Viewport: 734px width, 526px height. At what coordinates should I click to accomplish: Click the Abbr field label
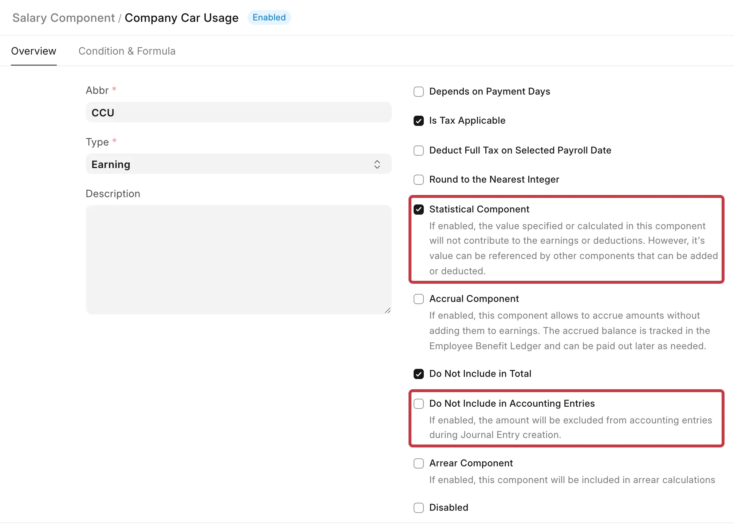tap(97, 90)
